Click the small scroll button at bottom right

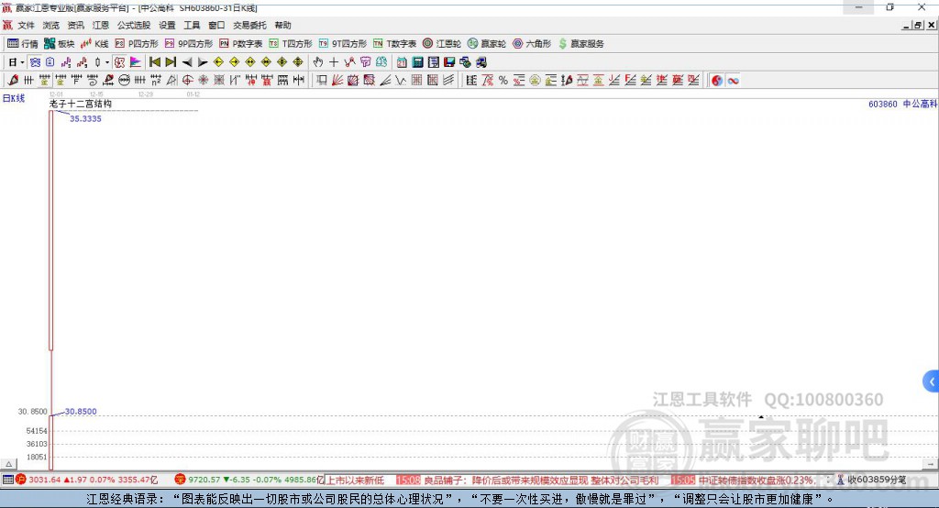tap(930, 464)
